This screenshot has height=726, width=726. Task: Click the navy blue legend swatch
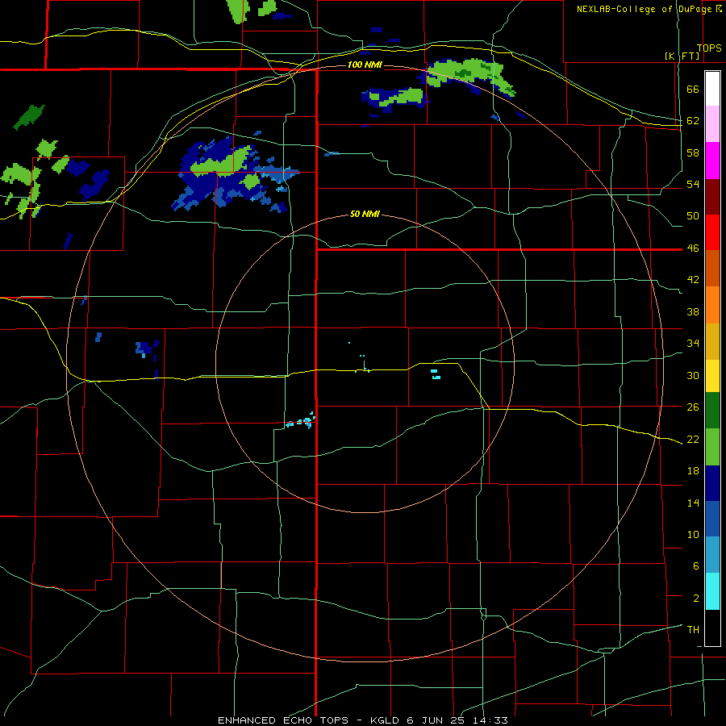(x=712, y=483)
